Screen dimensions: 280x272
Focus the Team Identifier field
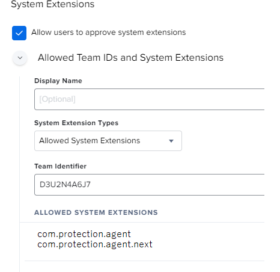click(x=150, y=185)
